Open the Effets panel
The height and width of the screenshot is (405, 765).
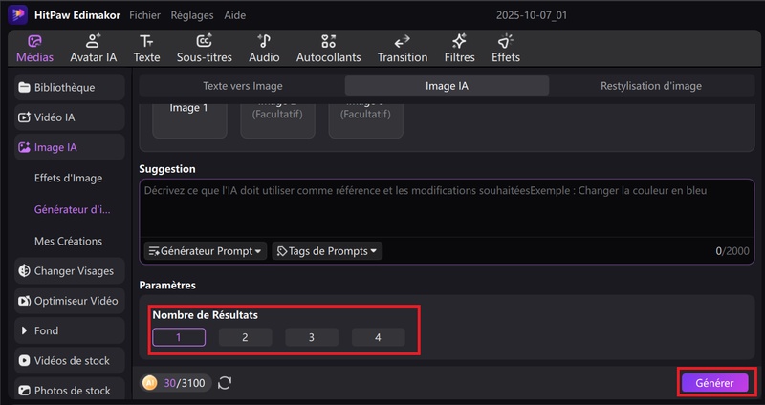(505, 49)
